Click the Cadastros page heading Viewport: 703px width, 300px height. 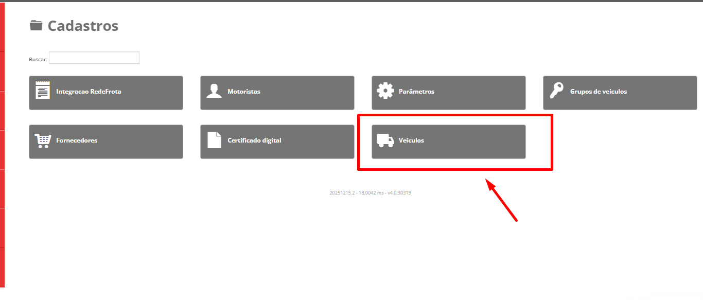tap(83, 26)
